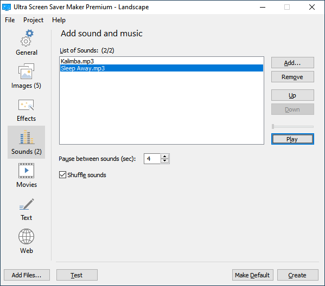
Task: Click the sound playback position slider
Action: tap(292, 126)
